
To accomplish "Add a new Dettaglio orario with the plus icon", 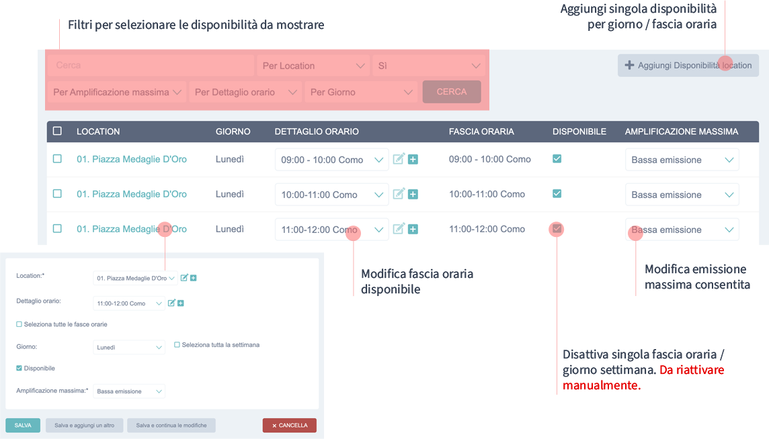I will click(x=181, y=303).
